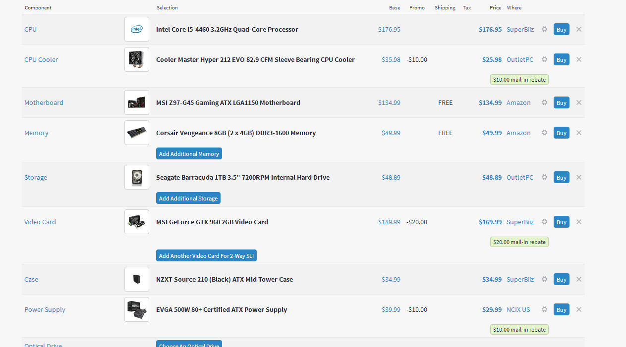Open the Seagate hard drive thumbnail
Viewport: 626px width, 347px height.
click(137, 177)
